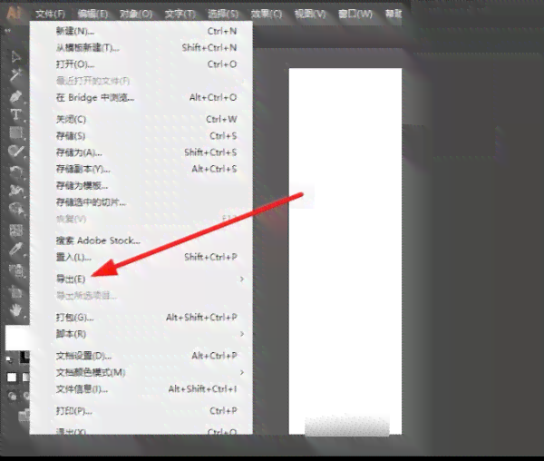Choose 打开(O)... menu entry
Image resolution: width=544 pixels, height=461 pixels.
[141, 64]
